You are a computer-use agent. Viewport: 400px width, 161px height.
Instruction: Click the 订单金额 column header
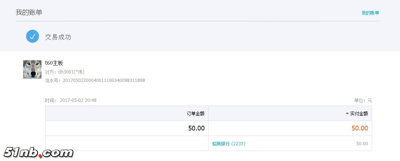point(195,114)
